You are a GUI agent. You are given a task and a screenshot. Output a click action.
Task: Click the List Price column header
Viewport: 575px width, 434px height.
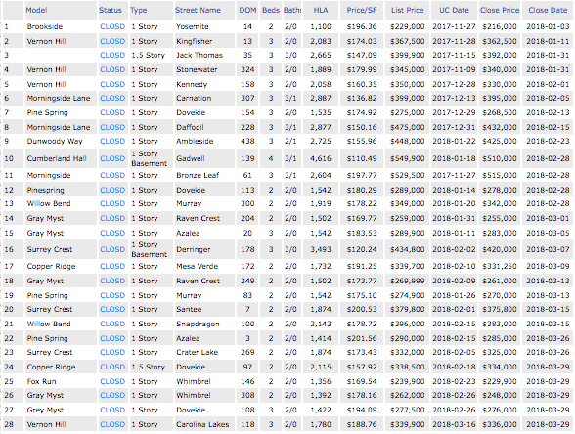tap(407, 10)
